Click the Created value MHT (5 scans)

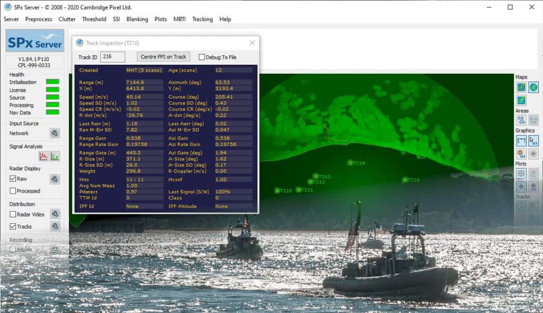[x=144, y=71]
